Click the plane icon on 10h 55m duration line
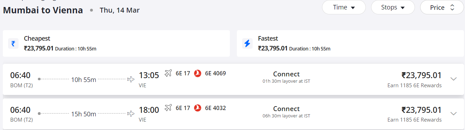465x130 pixels. click(x=131, y=80)
